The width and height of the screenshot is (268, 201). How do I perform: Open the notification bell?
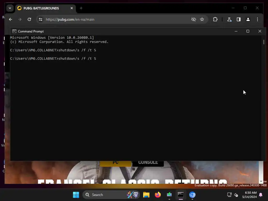(x=261, y=195)
